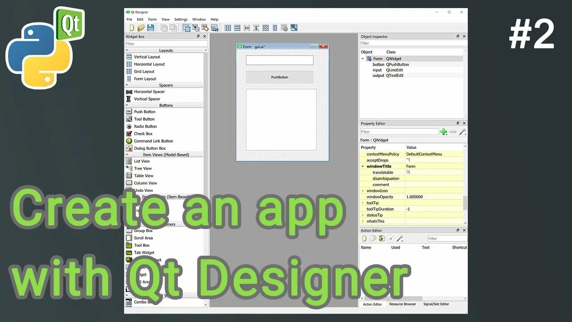Apply Lay Out in a Form Layout icon
Image resolution: width=572 pixels, height=322 pixels.
point(275,28)
